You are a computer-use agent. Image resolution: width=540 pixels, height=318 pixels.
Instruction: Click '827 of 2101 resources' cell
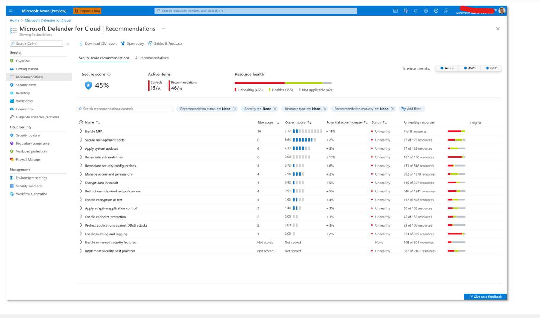tap(419, 251)
